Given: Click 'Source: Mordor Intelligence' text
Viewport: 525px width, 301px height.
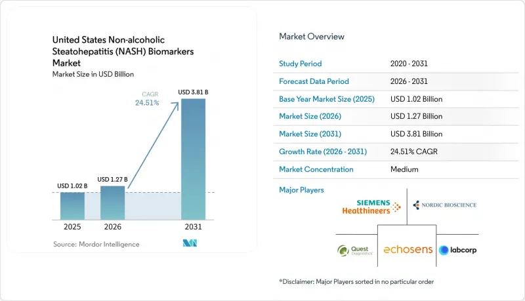Looking at the screenshot, I should pos(96,244).
